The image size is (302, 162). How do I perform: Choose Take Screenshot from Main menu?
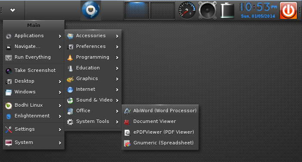coord(34,71)
